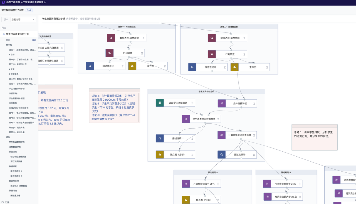Click the hourglass status icon on 计算单笔平均消费金额

click(x=253, y=135)
